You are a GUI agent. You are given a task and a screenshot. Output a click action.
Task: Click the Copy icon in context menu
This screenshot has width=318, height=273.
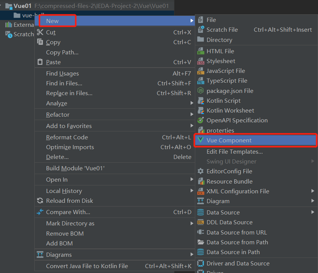[40, 42]
